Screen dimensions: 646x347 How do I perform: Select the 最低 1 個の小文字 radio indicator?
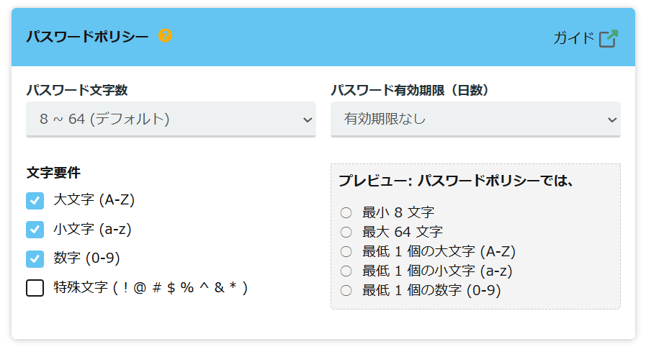point(346,271)
